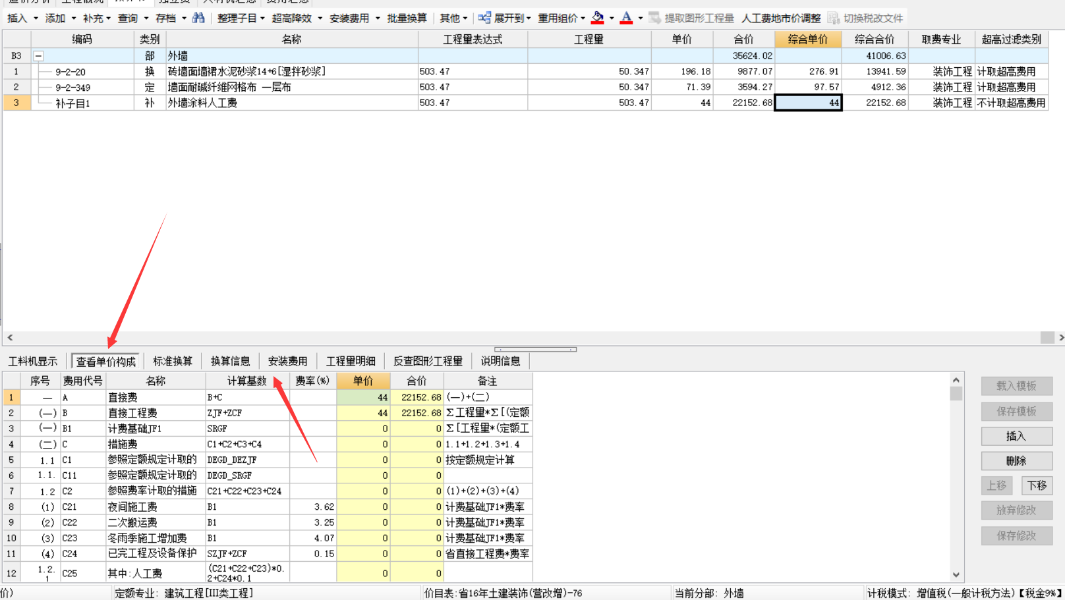Switch to the 工程量明细 tab
Viewport: 1065px width, 600px height.
pyautogui.click(x=351, y=361)
